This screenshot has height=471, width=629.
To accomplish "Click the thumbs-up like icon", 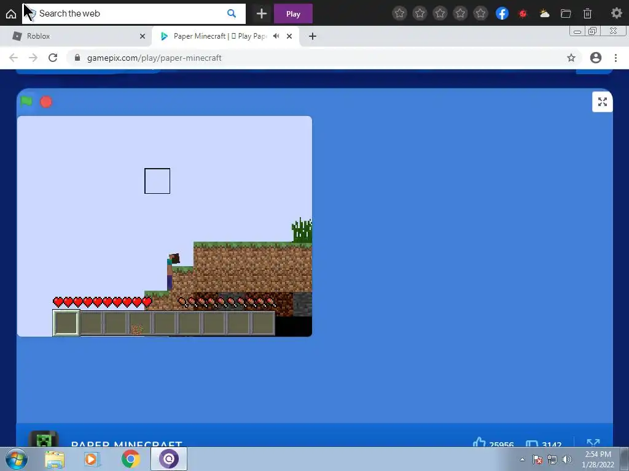I will coord(479,442).
